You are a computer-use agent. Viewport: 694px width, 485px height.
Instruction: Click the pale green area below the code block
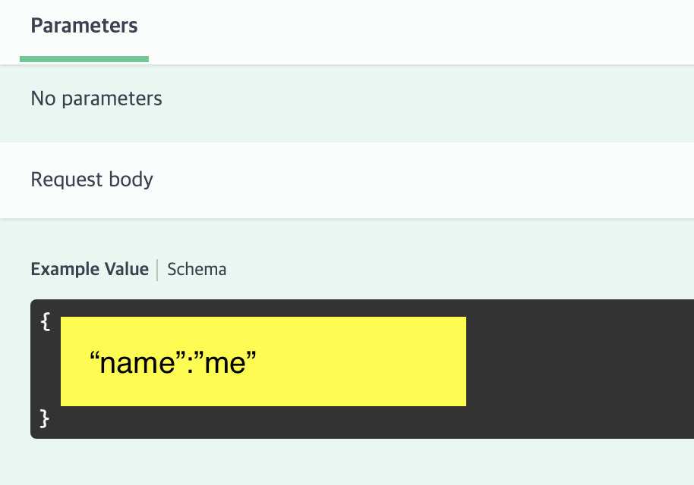[x=342, y=462]
